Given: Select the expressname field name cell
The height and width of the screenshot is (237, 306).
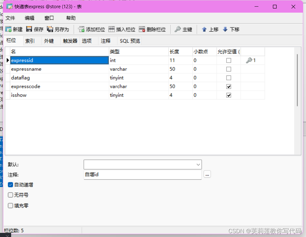Looking at the screenshot, I should pyautogui.click(x=59, y=69).
